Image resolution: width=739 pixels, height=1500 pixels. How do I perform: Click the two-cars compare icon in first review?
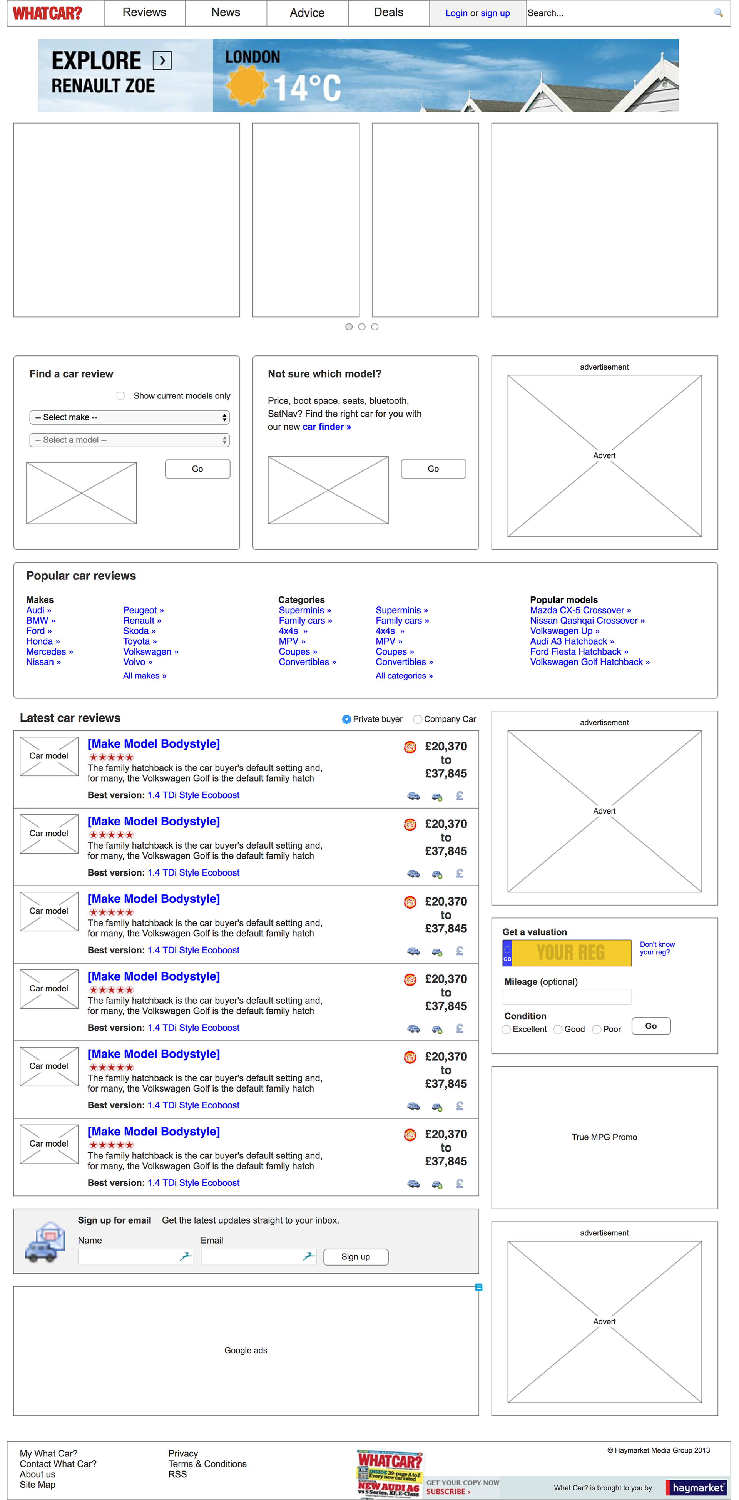(x=413, y=795)
